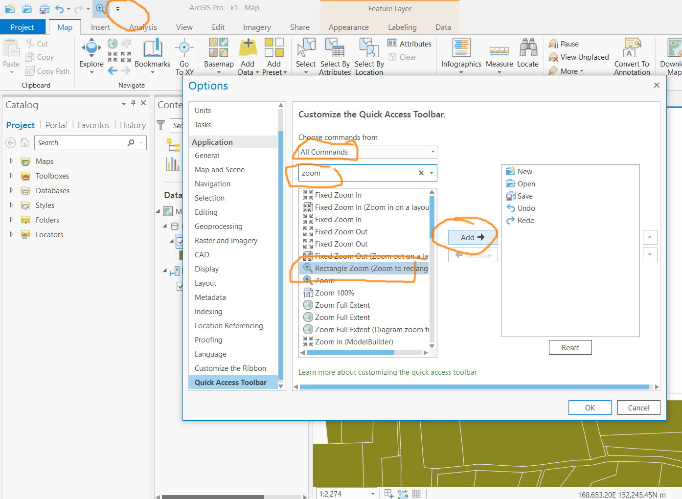Click the Add Data icon
The image size is (682, 499).
click(x=248, y=47)
